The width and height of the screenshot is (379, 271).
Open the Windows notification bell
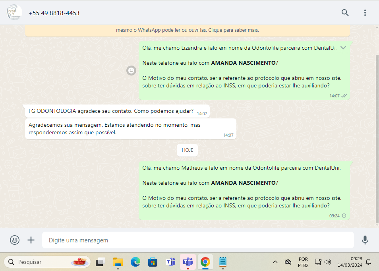coord(368,262)
